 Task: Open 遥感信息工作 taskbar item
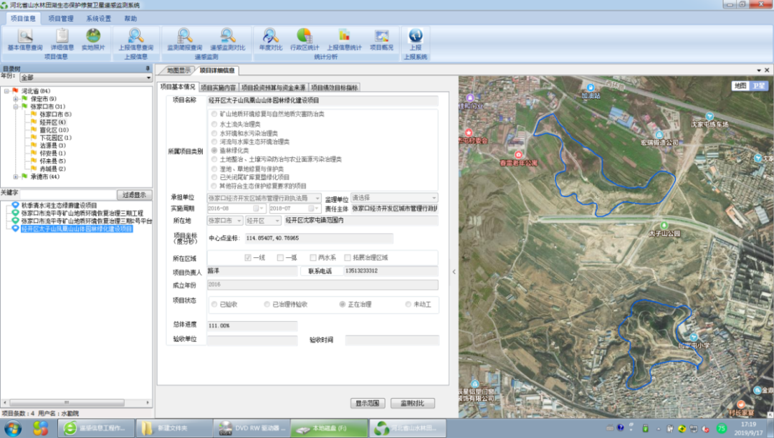(96, 428)
